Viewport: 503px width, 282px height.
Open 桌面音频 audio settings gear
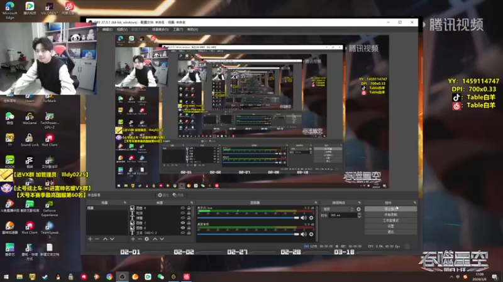pos(311,234)
